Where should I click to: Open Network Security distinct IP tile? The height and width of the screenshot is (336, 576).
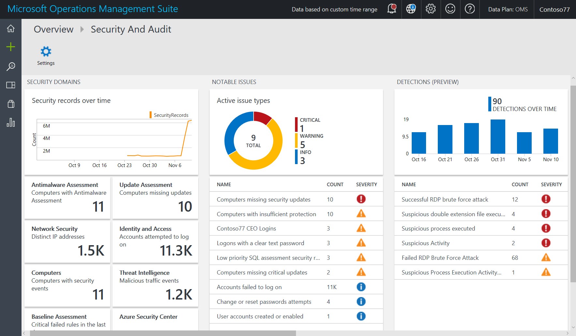tap(67, 242)
